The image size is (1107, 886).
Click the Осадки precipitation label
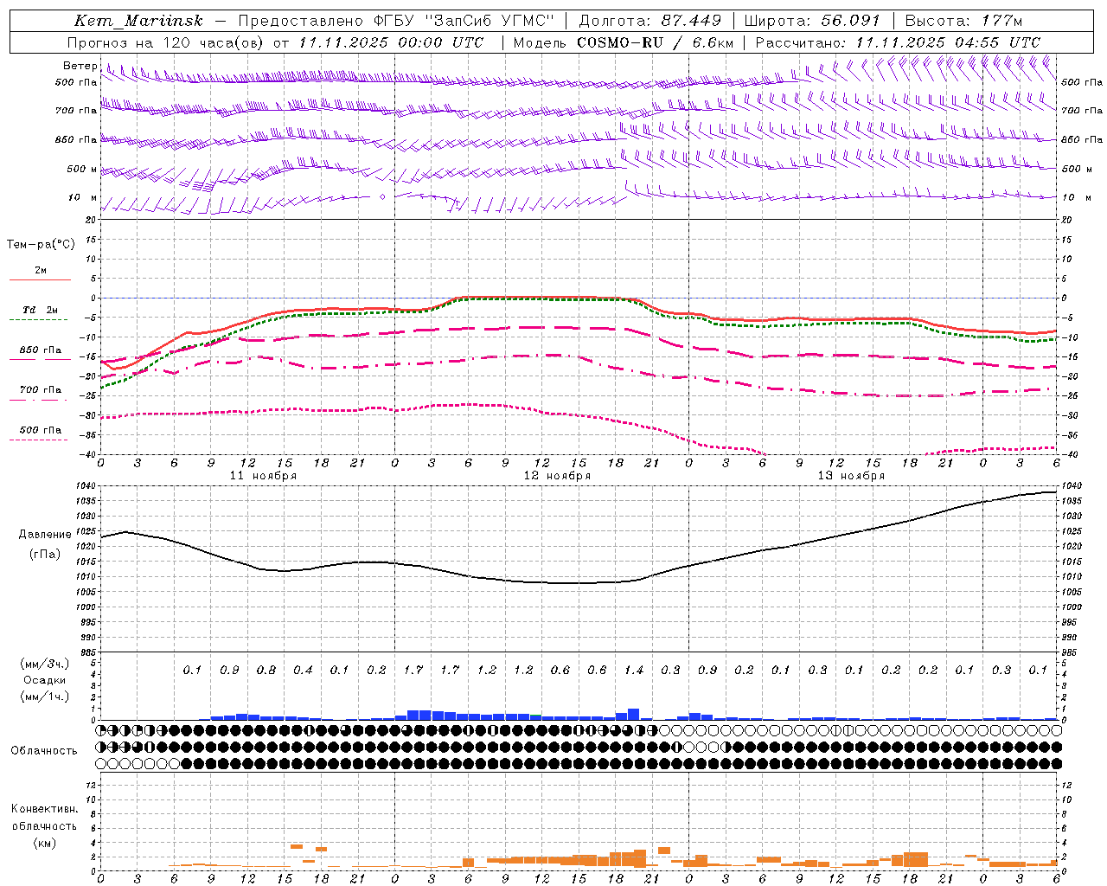coord(44,680)
